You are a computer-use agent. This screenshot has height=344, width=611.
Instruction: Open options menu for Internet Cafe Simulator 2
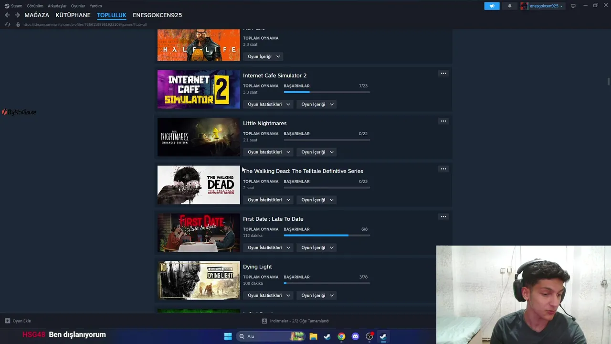pyautogui.click(x=443, y=73)
